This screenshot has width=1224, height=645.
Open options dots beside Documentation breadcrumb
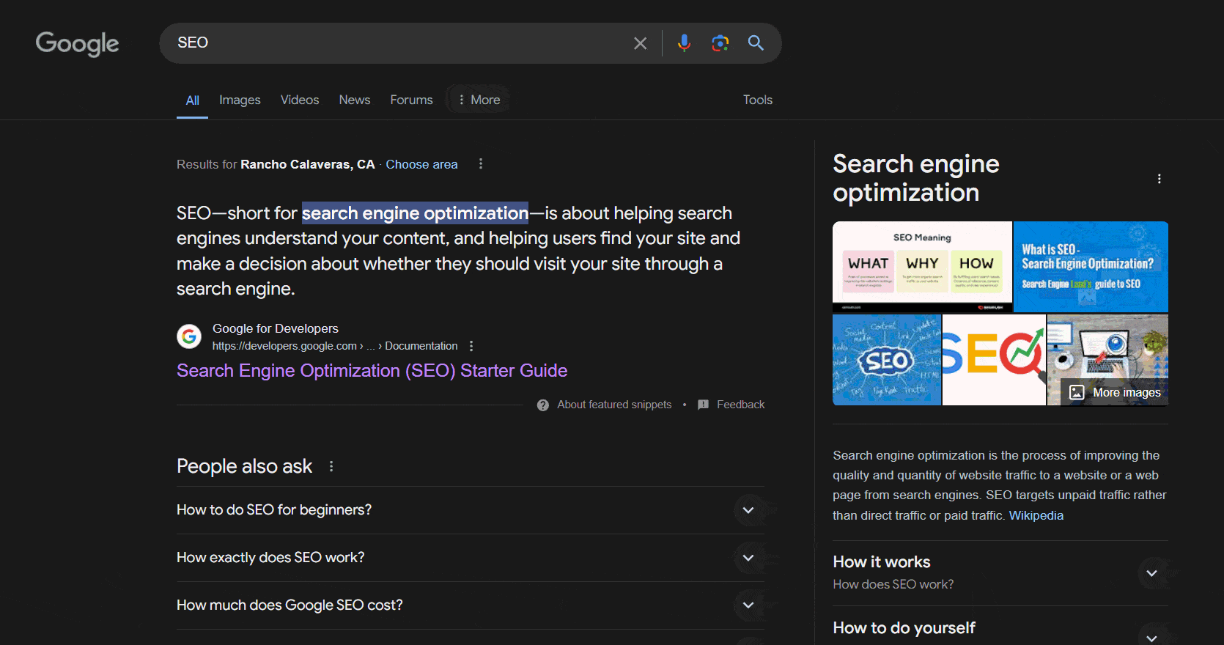tap(471, 346)
